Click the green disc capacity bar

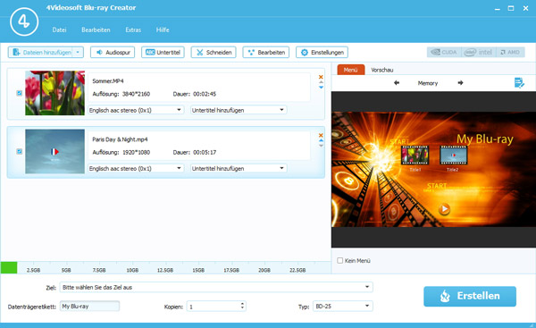[x=9, y=267]
